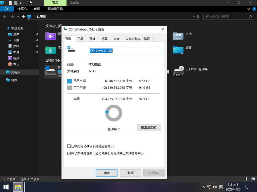Click 磁盘清理(D) button
The image size is (257, 192).
coord(149,127)
